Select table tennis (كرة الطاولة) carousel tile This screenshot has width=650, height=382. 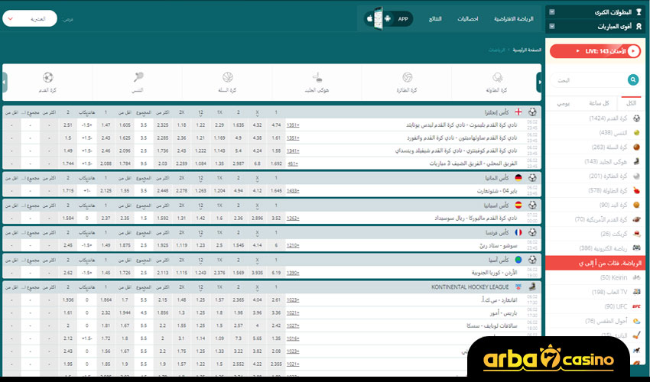pos(496,82)
